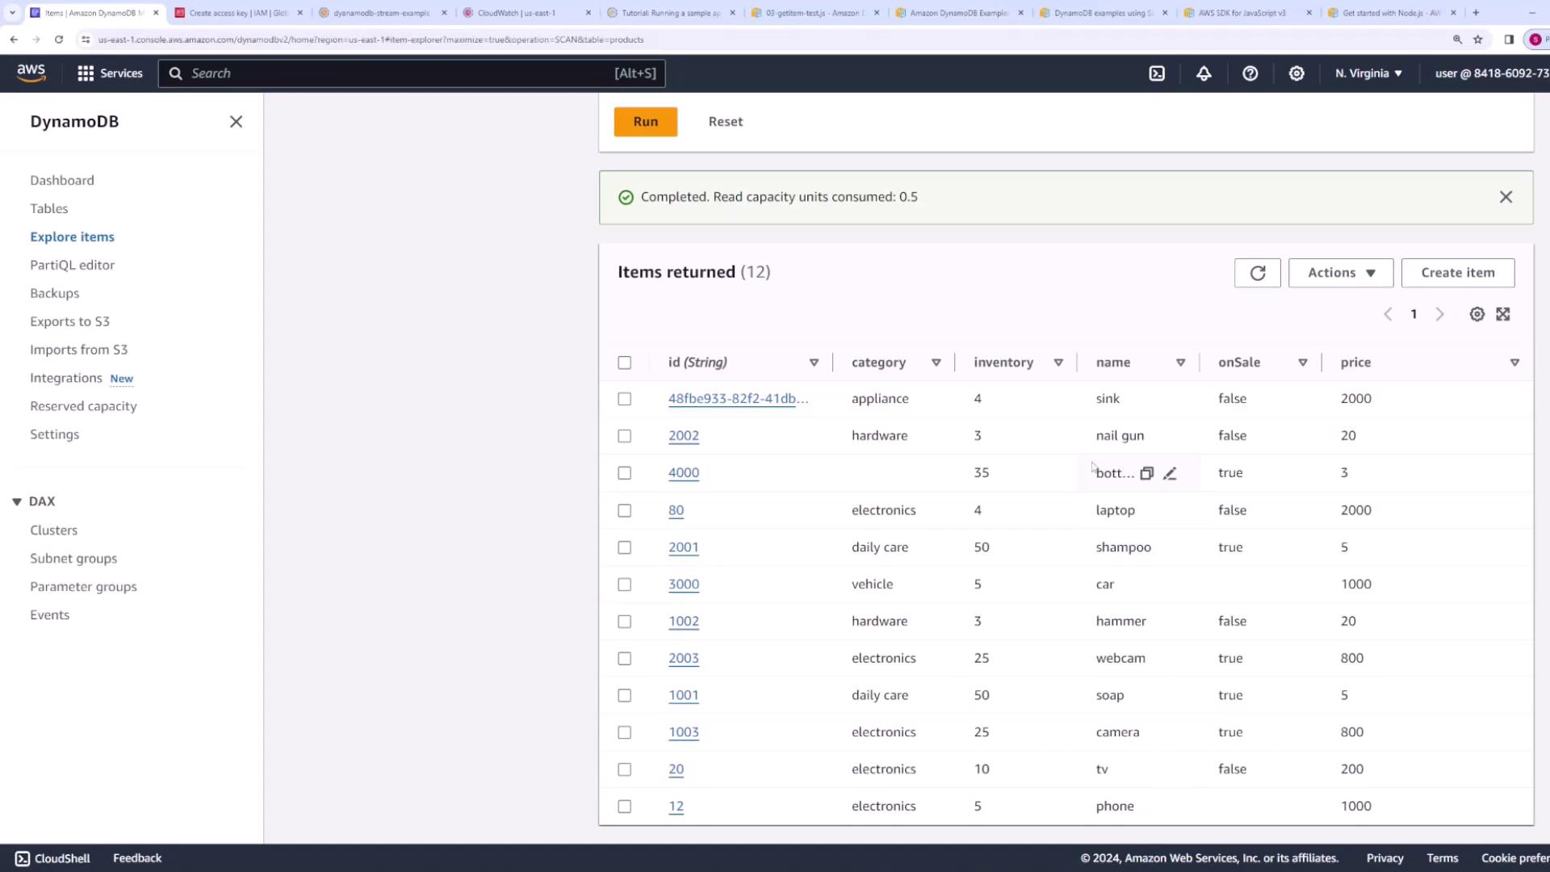Viewport: 1550px width, 872px height.
Task: Open table preferences gear icon
Action: point(1477,315)
